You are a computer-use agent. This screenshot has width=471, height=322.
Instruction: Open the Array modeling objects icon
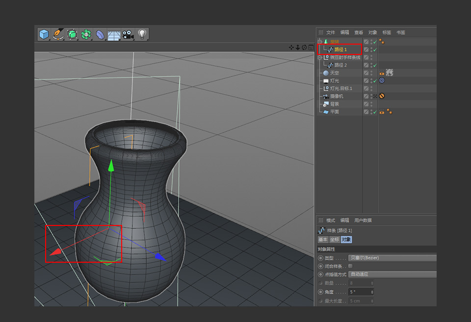point(86,34)
